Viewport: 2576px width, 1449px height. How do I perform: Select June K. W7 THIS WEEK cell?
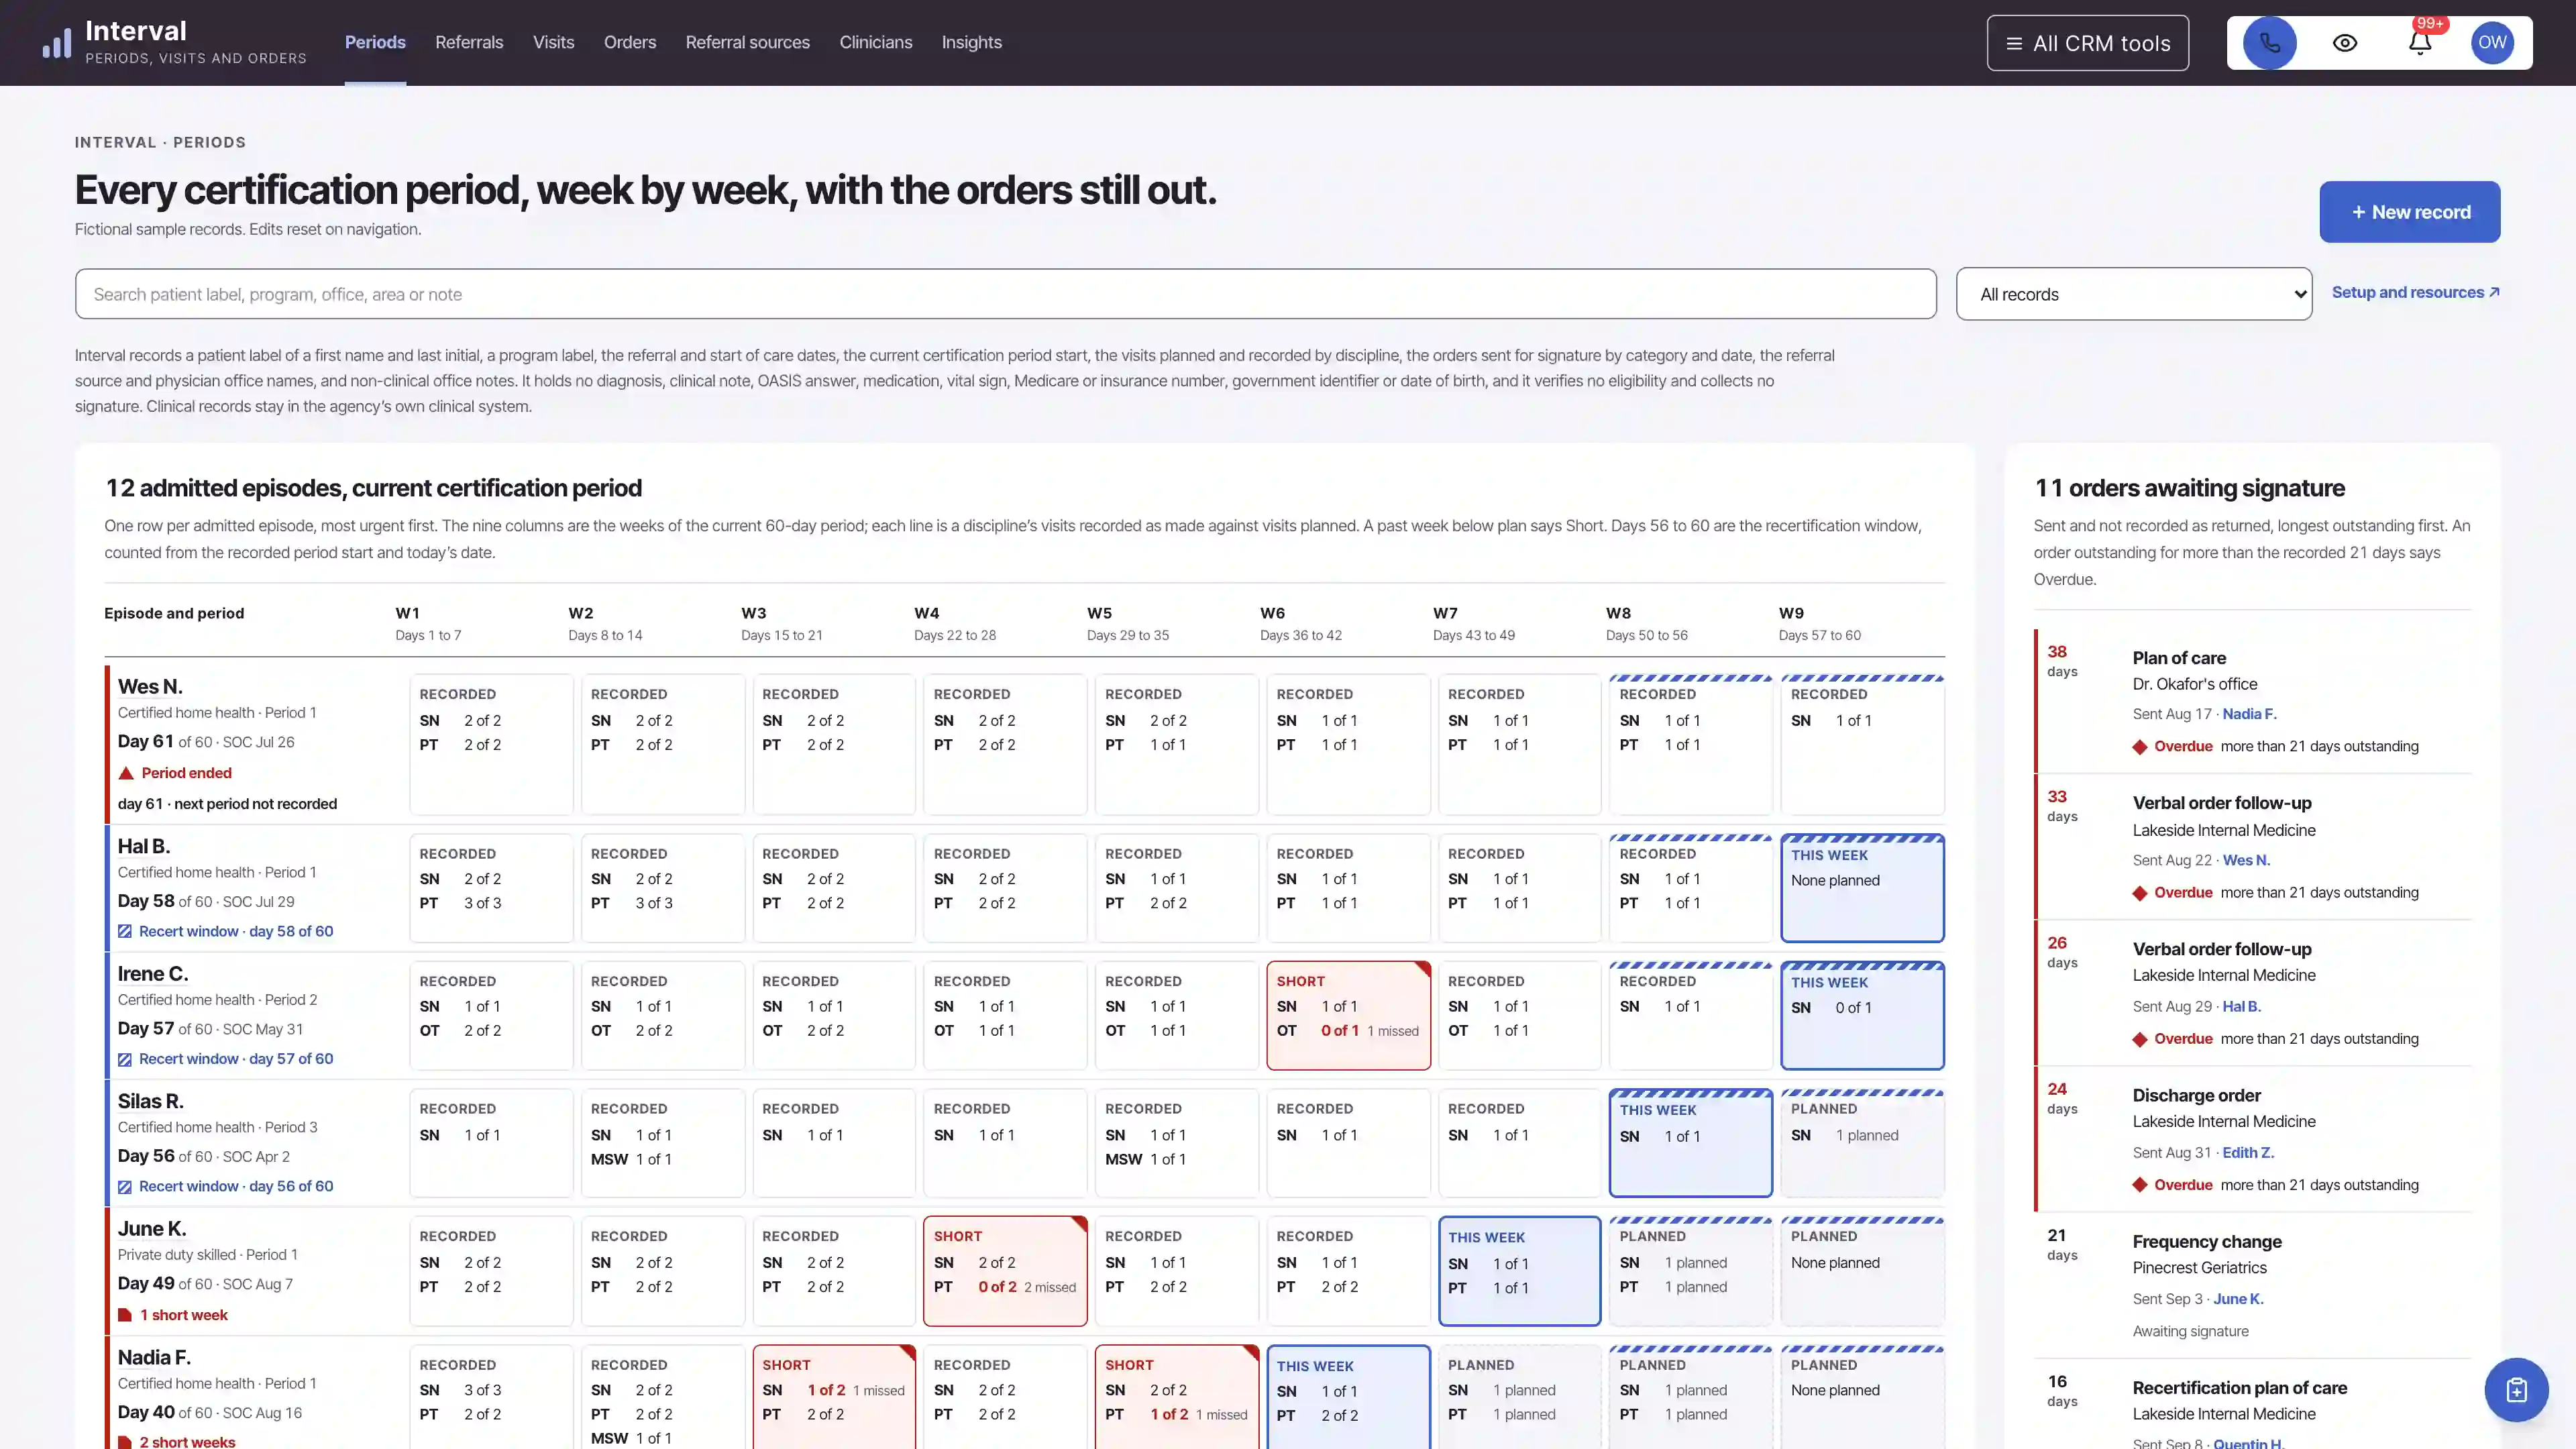click(x=1519, y=1271)
